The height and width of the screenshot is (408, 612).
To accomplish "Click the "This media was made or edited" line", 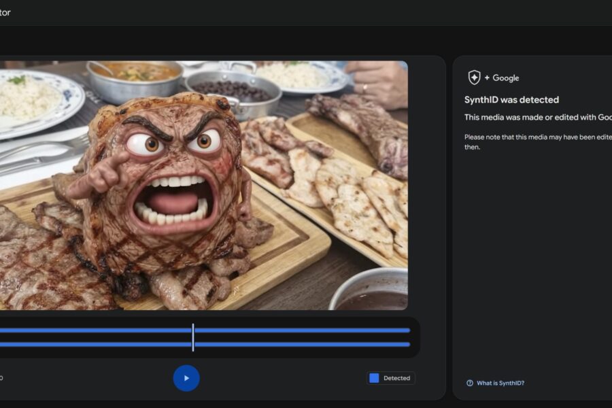I will tap(538, 117).
